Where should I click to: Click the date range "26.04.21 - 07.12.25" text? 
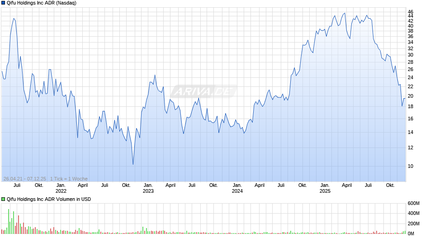click(x=25, y=179)
